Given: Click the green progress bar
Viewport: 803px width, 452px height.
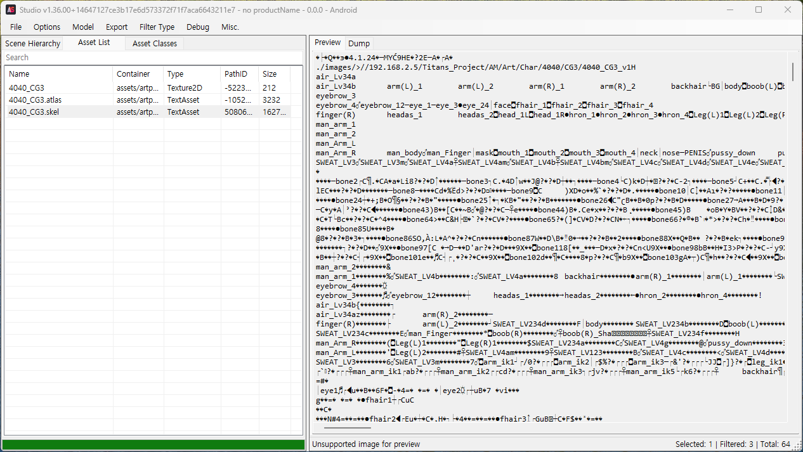Looking at the screenshot, I should coord(153,445).
